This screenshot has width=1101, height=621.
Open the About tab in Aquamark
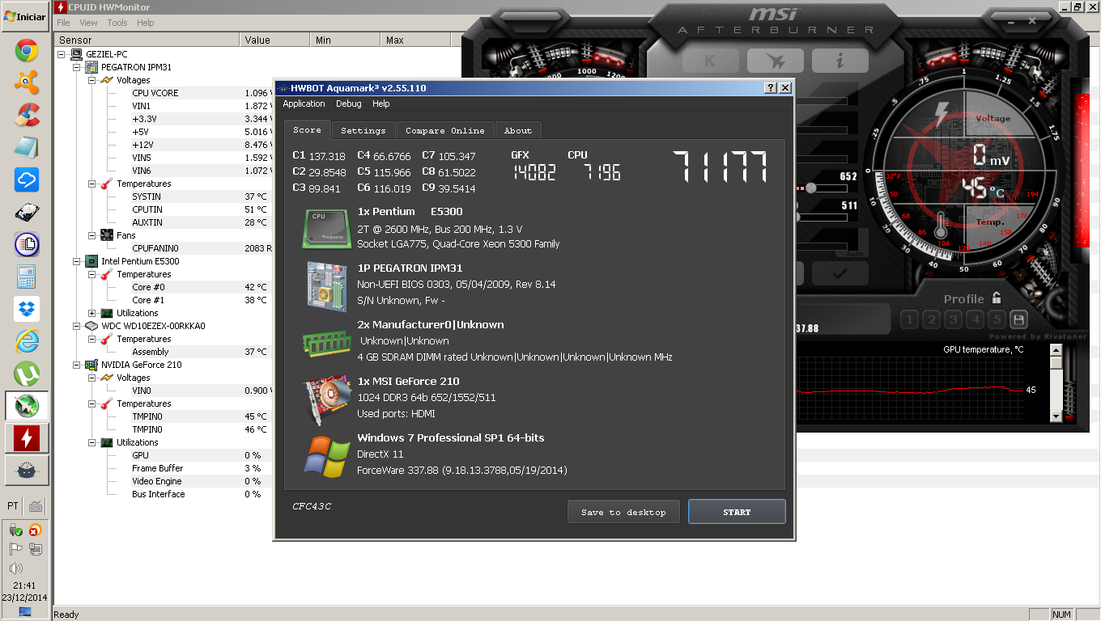[518, 130]
